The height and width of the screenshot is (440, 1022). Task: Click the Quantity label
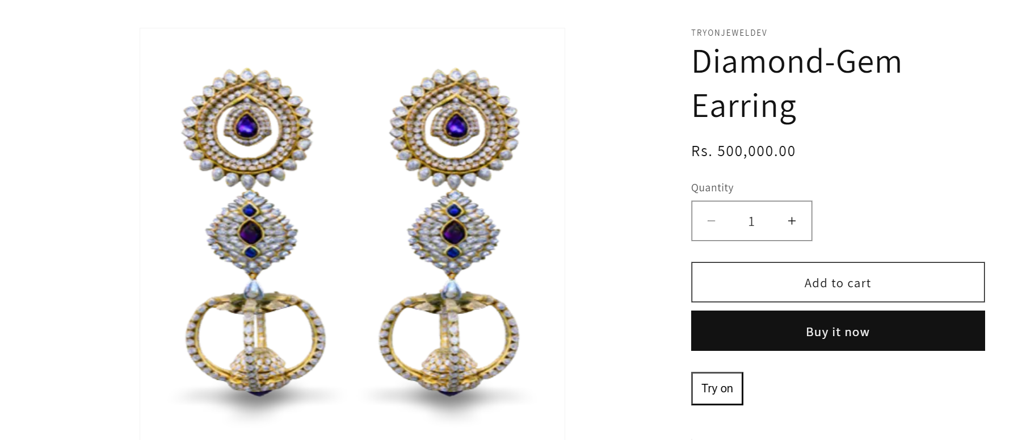712,188
